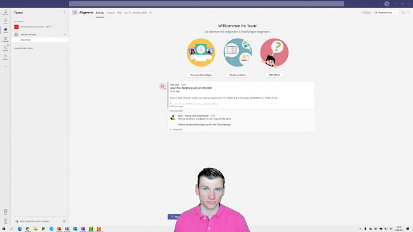
Task: Open Help (Hilfe) in the sidebar
Action: 5,221
